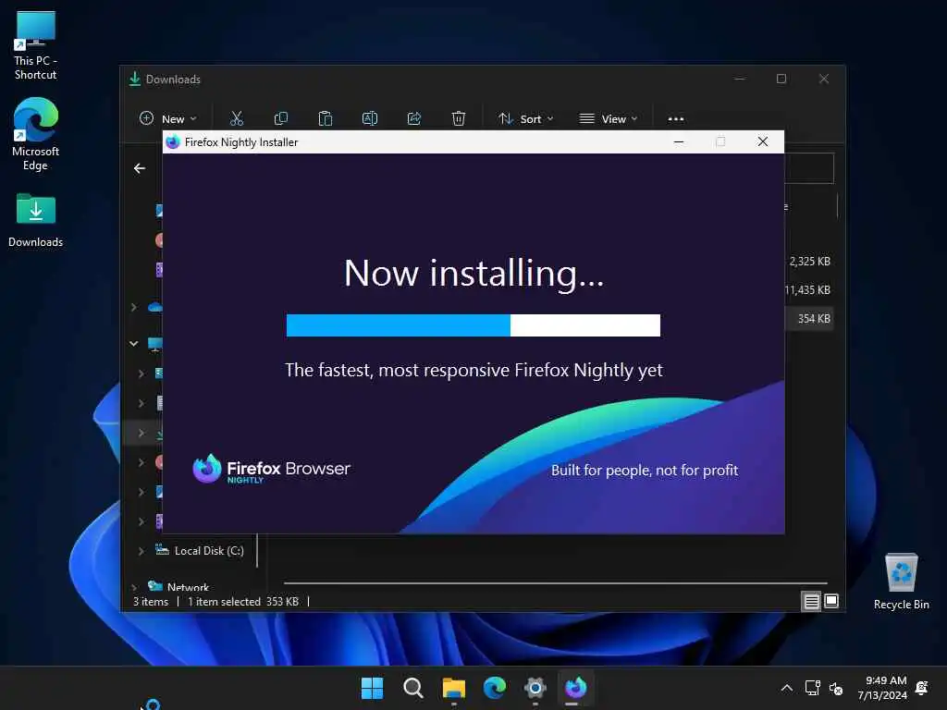Go back using the File Explorer back arrow
The height and width of the screenshot is (710, 947).
point(140,168)
